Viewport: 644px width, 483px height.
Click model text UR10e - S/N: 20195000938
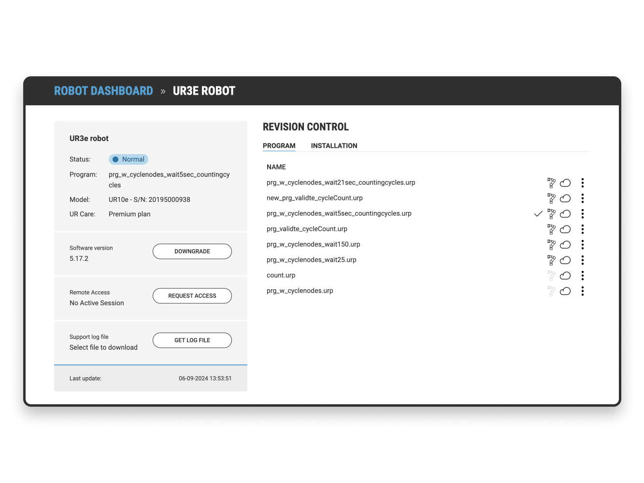pos(149,199)
